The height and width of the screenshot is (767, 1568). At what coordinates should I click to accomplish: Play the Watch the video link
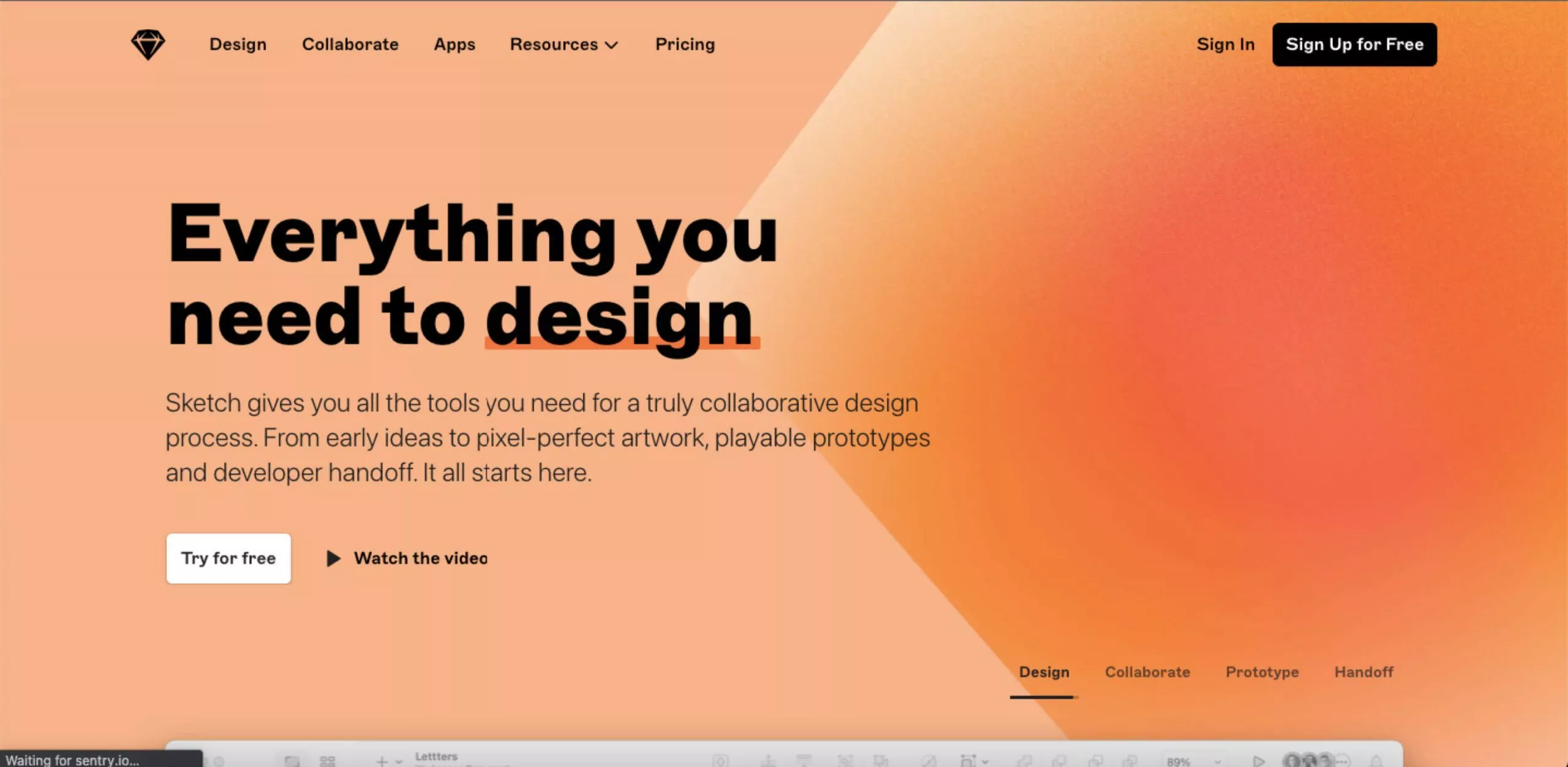pyautogui.click(x=407, y=558)
